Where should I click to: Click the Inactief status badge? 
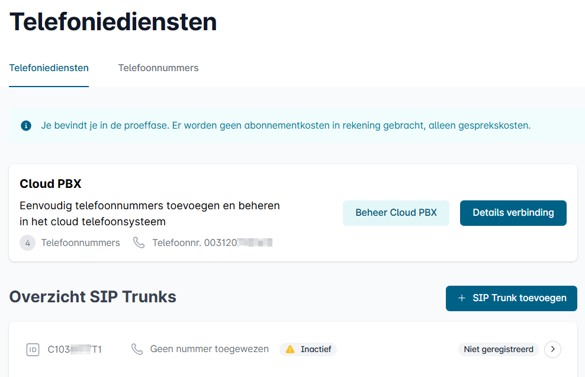308,349
